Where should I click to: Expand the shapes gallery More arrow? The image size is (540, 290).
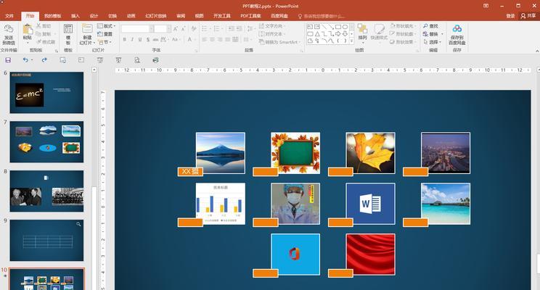[351, 41]
